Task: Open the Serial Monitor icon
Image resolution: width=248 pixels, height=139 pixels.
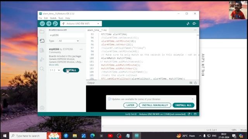Action: coord(195,24)
